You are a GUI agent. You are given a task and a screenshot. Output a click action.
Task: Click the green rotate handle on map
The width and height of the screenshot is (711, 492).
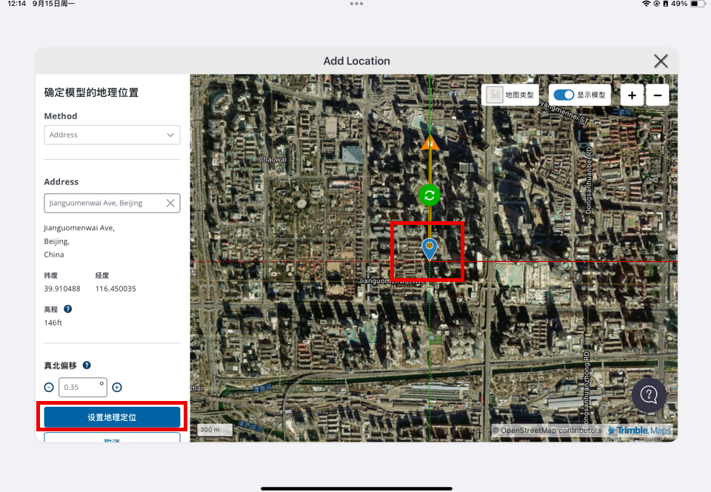[x=430, y=195]
